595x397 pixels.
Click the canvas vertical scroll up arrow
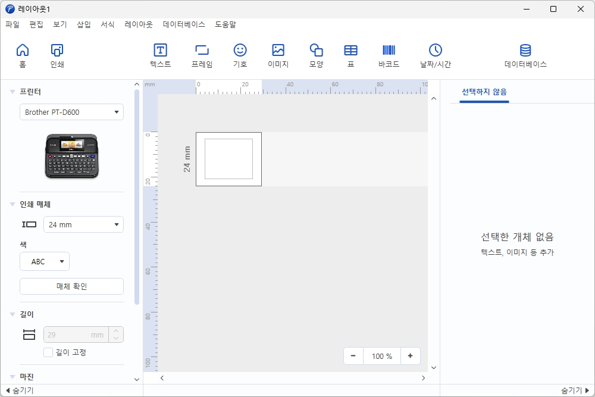point(434,99)
